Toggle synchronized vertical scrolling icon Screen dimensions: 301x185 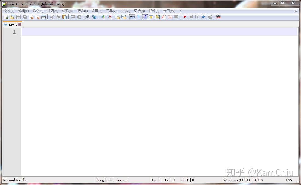pos(117,17)
